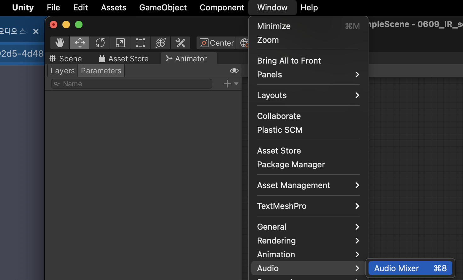Viewport: 463px width, 280px height.
Task: Expand the Panels submenu
Action: pos(308,75)
